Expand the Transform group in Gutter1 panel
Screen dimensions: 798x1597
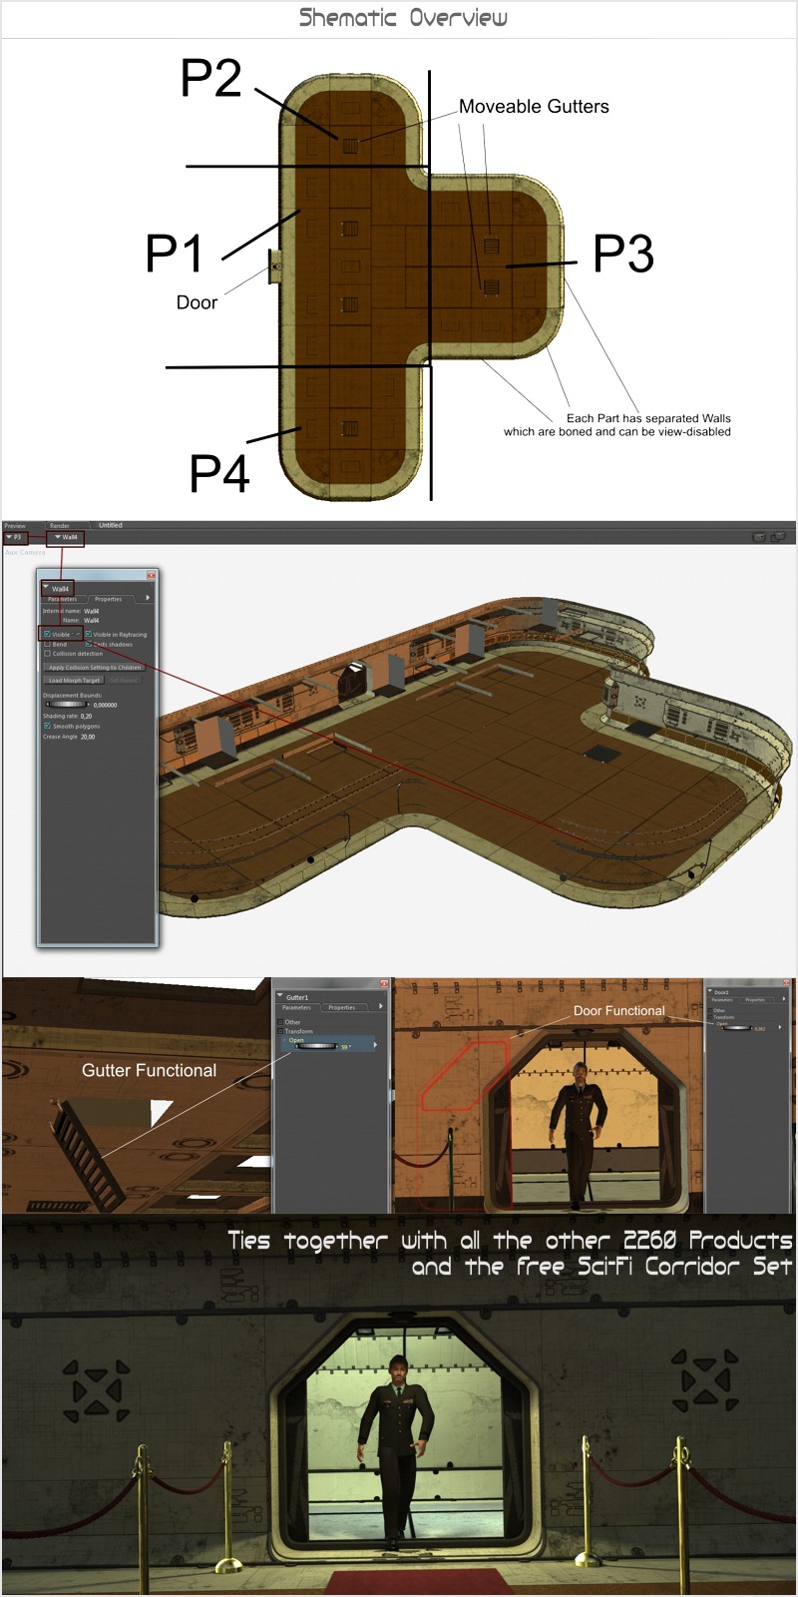tap(280, 1031)
